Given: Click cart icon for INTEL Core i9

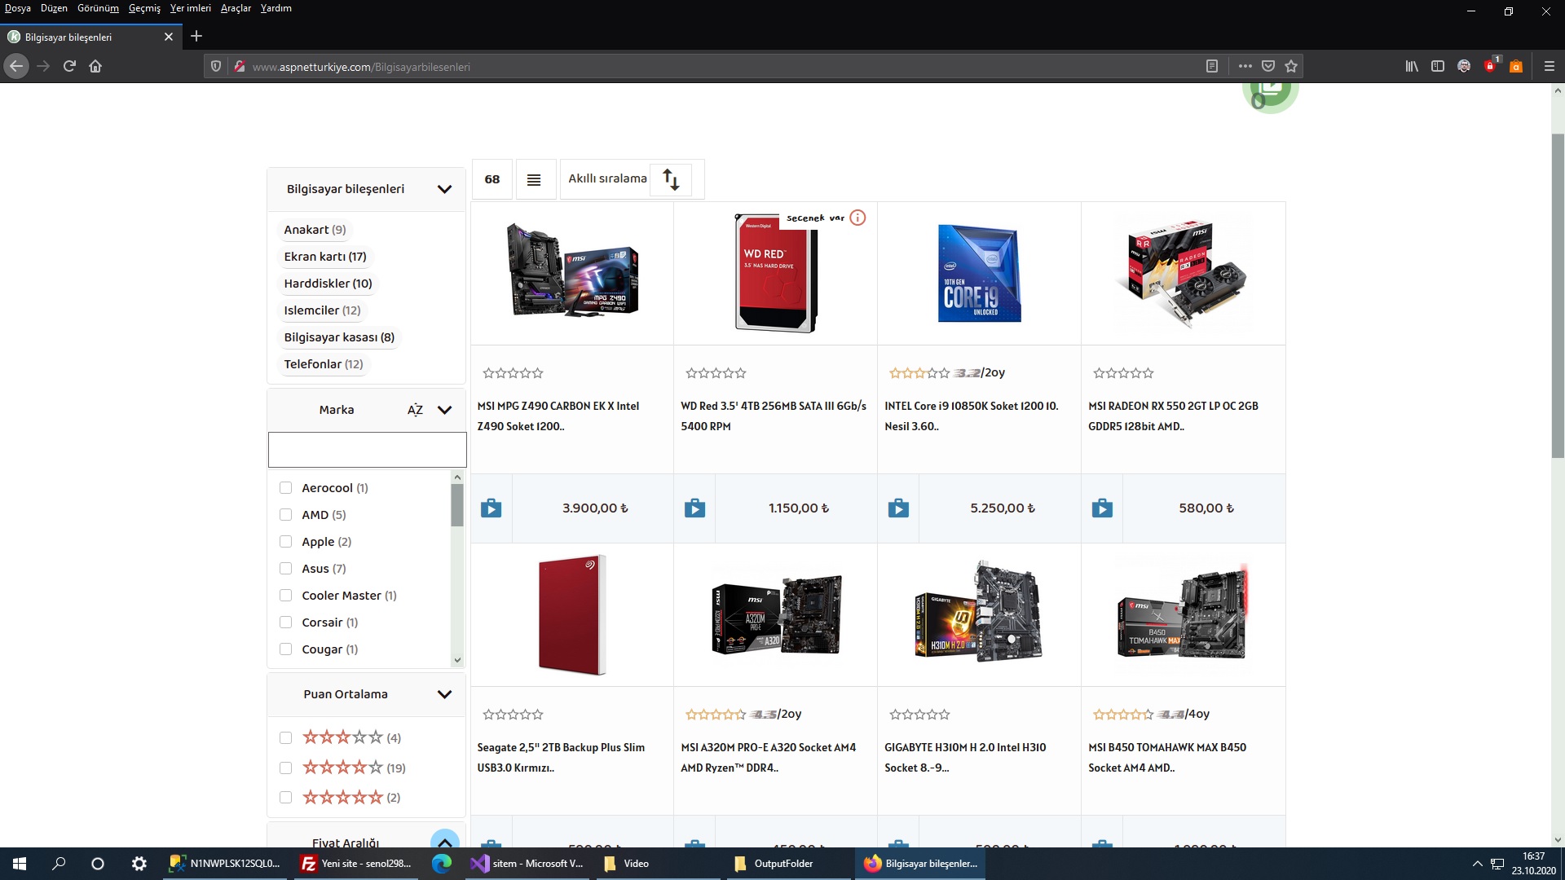Looking at the screenshot, I should point(898,508).
